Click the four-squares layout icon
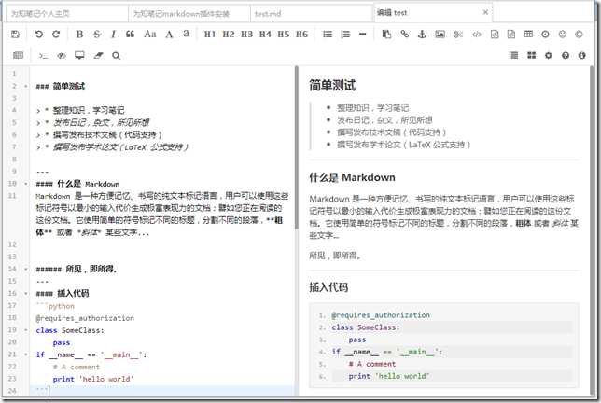The width and height of the screenshot is (601, 403). (x=532, y=56)
